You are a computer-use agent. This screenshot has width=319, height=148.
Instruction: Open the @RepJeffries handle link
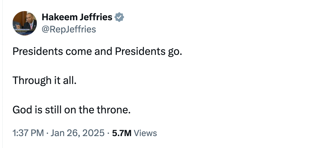click(x=69, y=29)
